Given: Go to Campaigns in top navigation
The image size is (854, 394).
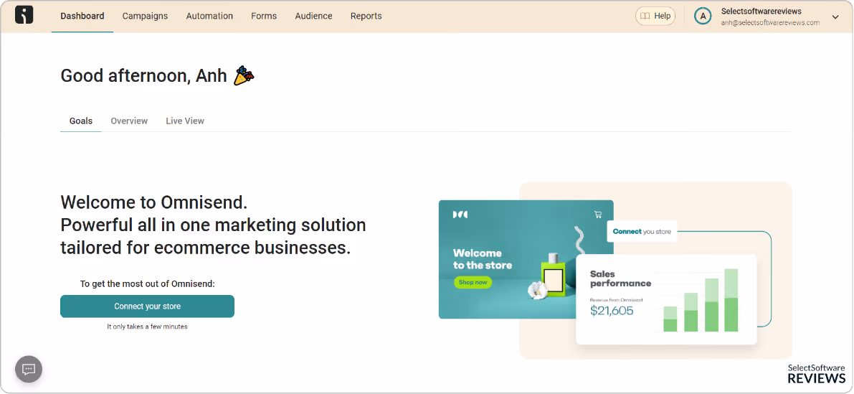Looking at the screenshot, I should [145, 17].
